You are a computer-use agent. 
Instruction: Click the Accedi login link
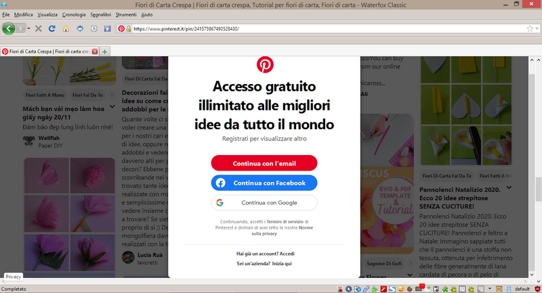(x=287, y=254)
